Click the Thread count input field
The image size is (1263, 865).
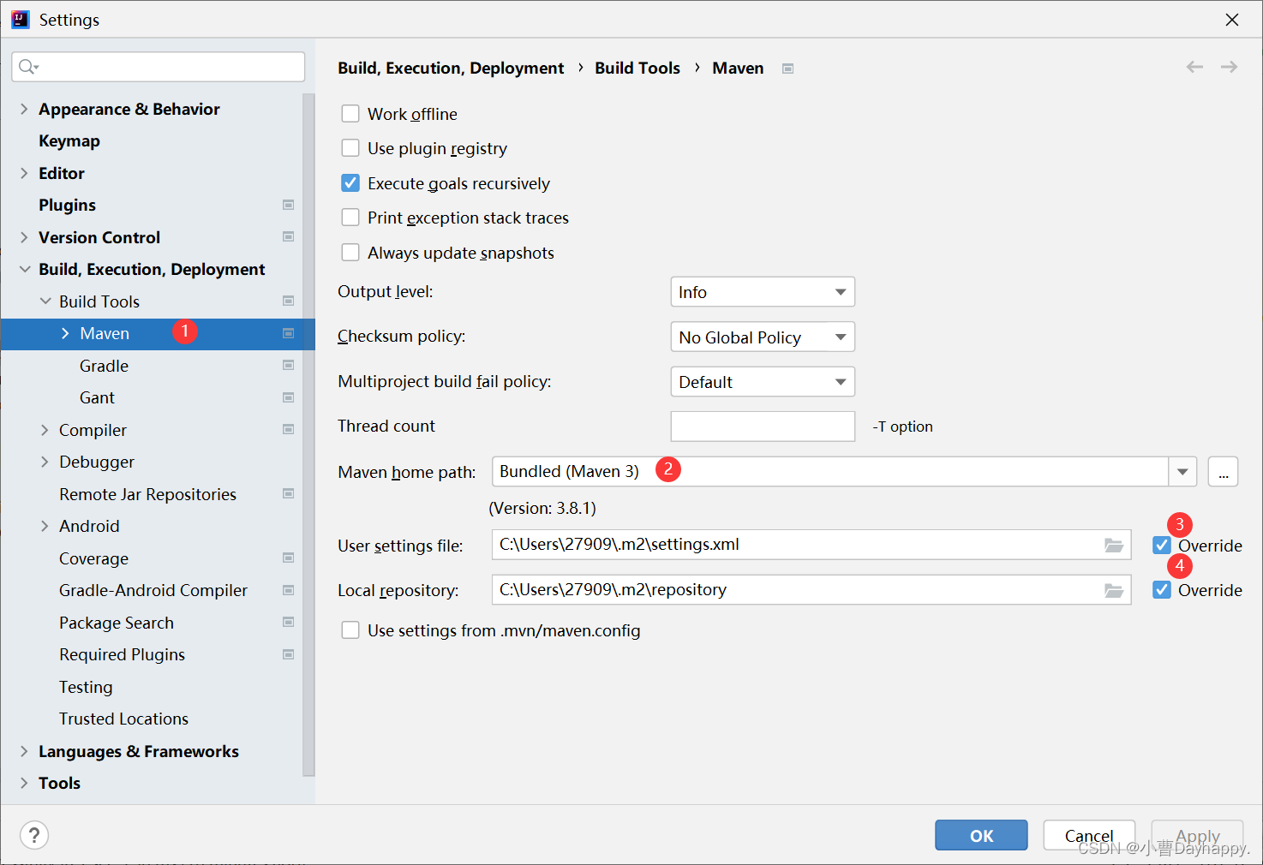763,427
